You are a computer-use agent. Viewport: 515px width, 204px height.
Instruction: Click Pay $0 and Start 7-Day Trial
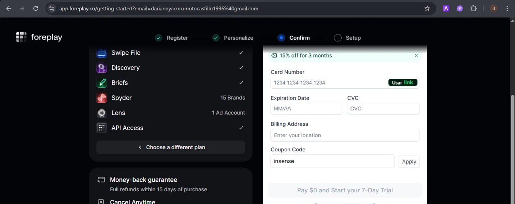pyautogui.click(x=345, y=190)
